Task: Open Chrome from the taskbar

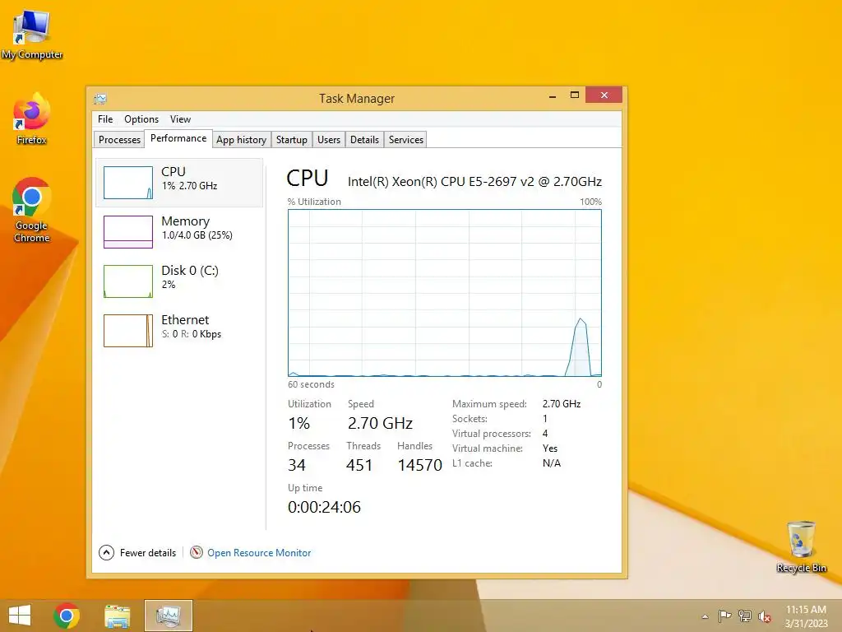Action: pyautogui.click(x=67, y=616)
